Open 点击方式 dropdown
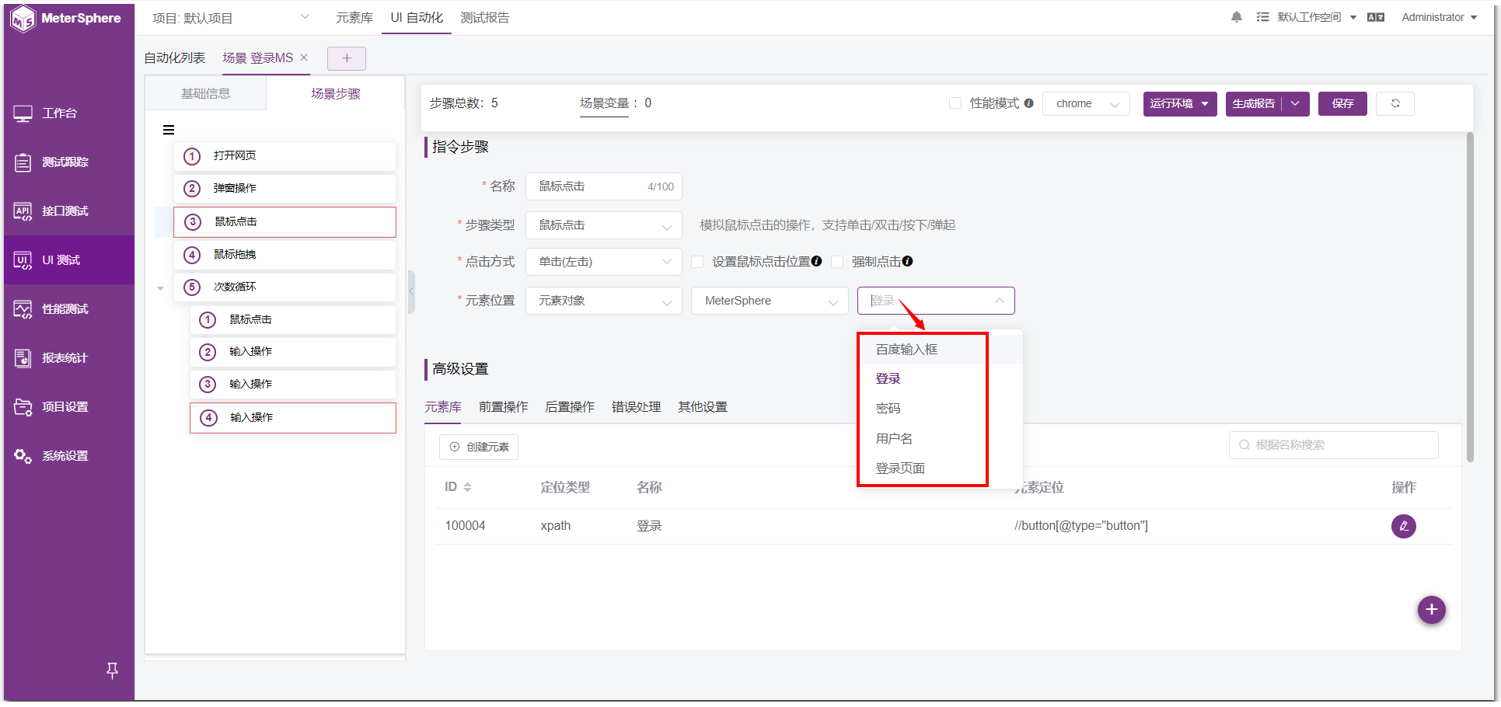Screen dimensions: 1501x707 [x=604, y=262]
